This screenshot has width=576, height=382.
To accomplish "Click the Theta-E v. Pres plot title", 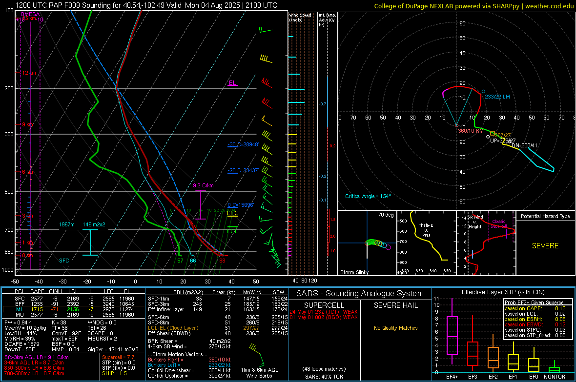I will [x=426, y=230].
